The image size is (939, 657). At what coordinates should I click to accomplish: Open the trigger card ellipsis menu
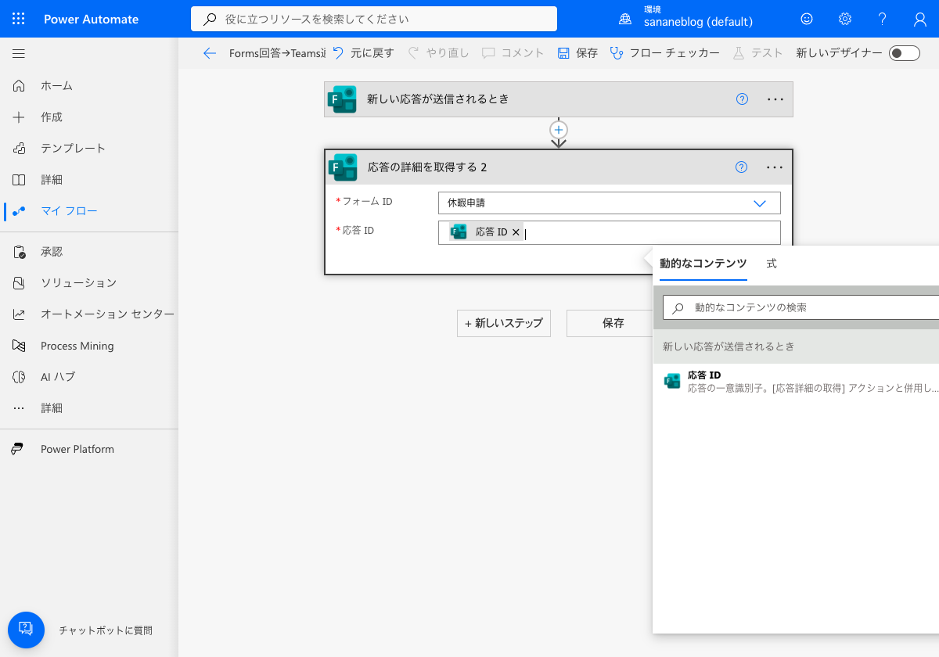tap(775, 99)
